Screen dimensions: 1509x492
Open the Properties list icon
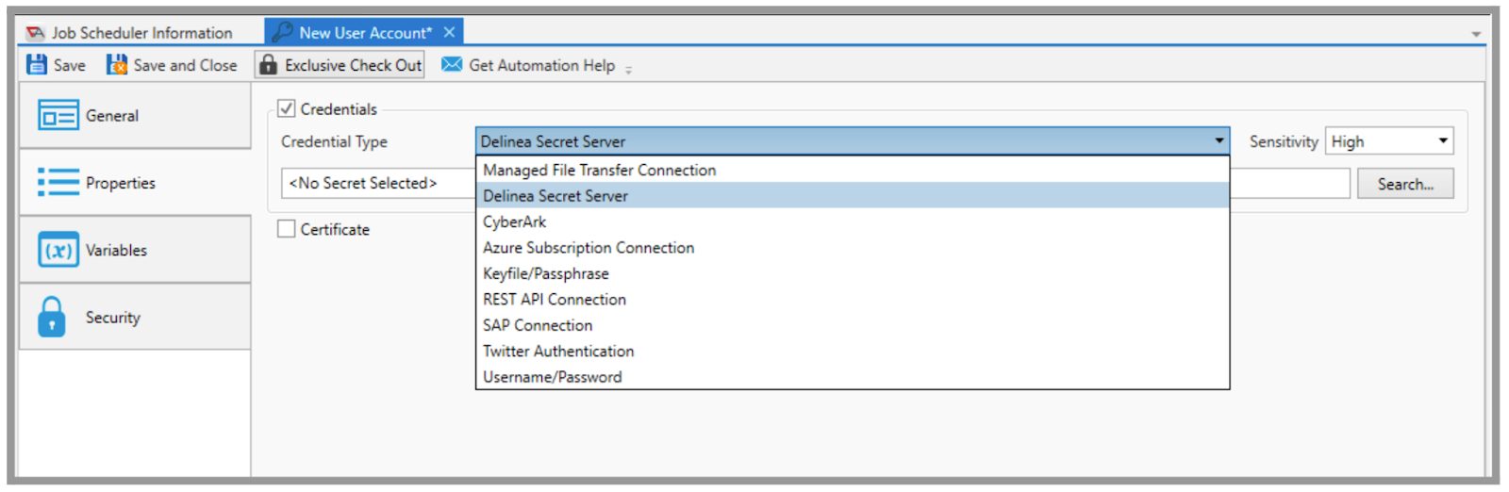pyautogui.click(x=58, y=182)
